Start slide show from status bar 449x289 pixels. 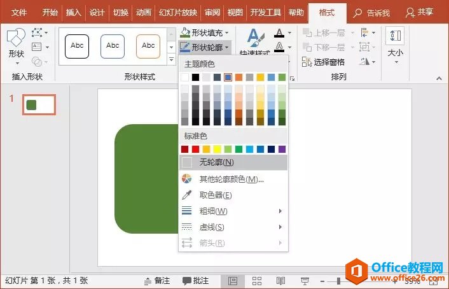305,281
